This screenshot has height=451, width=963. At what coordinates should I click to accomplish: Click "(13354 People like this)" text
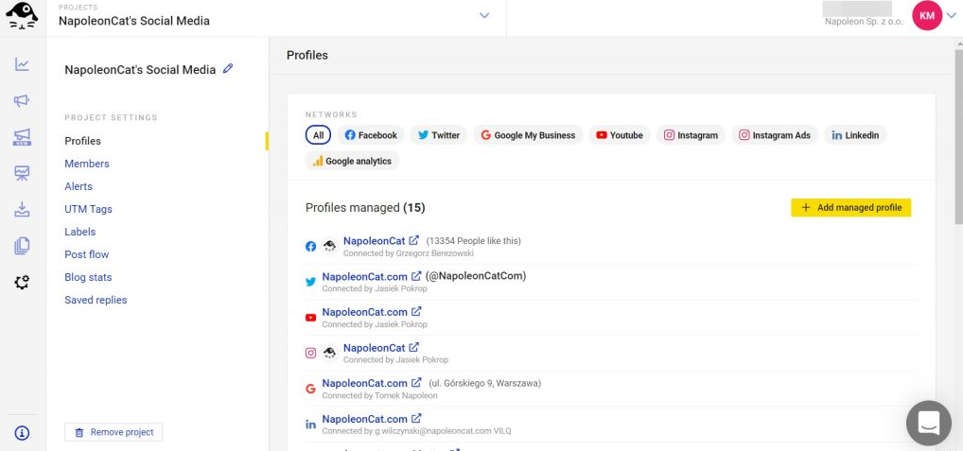(x=474, y=240)
